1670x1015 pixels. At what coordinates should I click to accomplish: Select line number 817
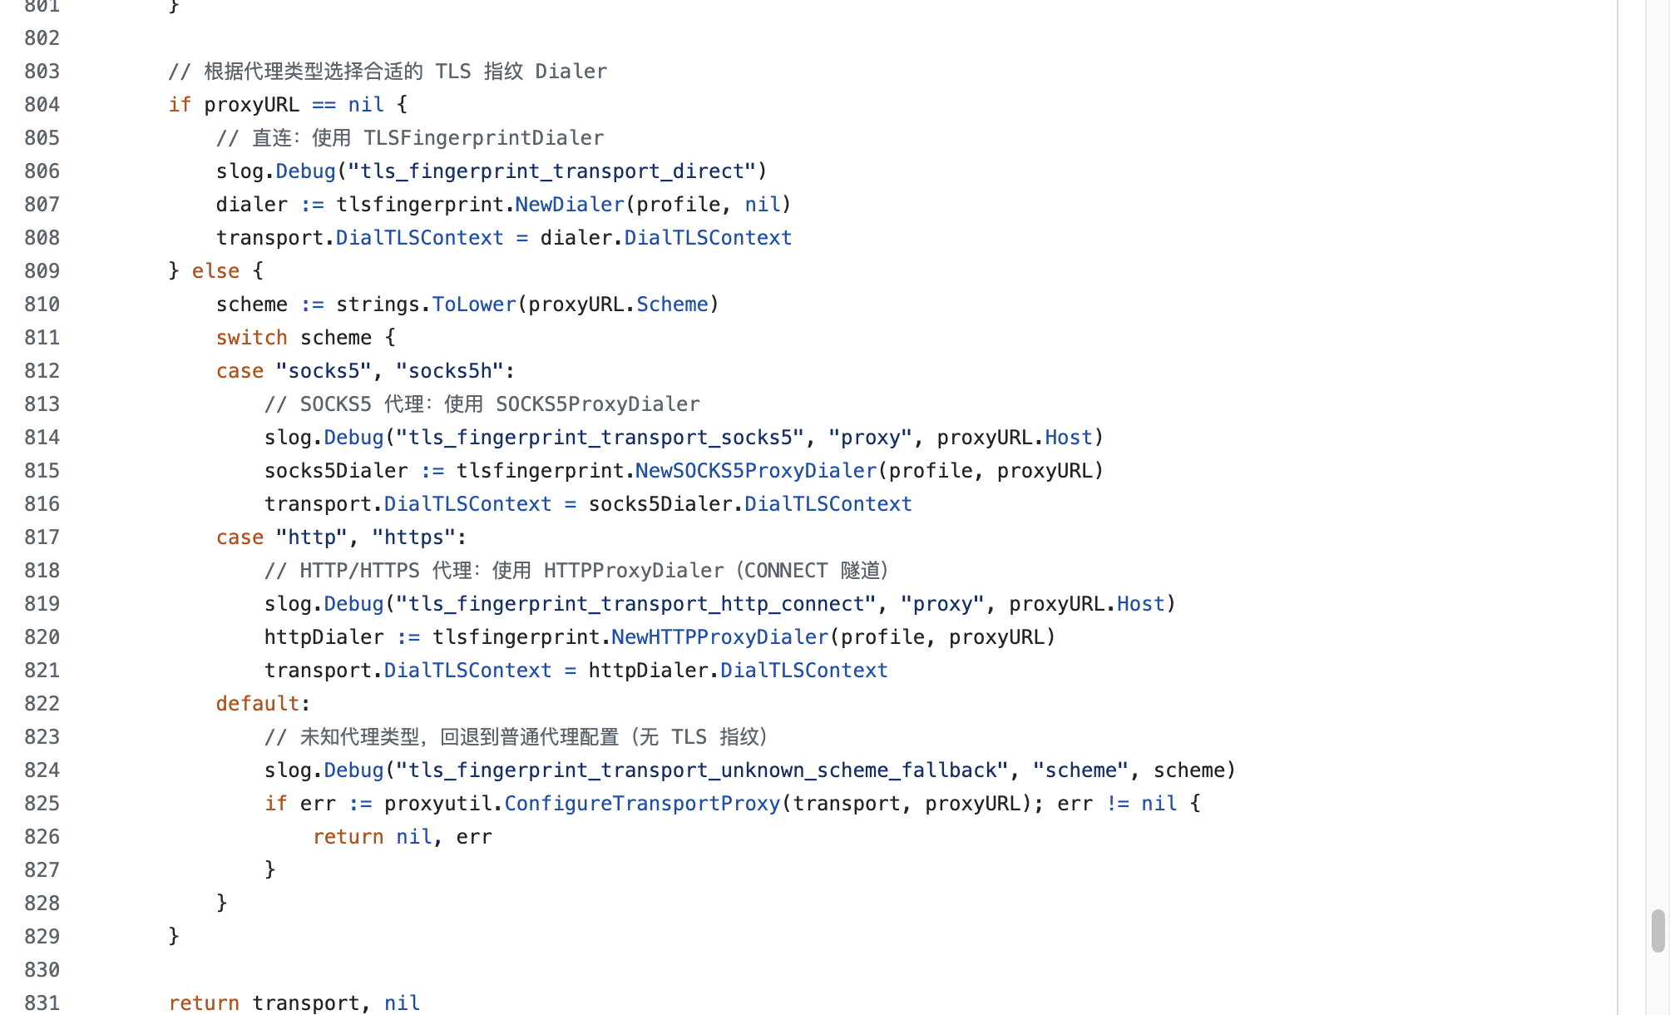42,537
